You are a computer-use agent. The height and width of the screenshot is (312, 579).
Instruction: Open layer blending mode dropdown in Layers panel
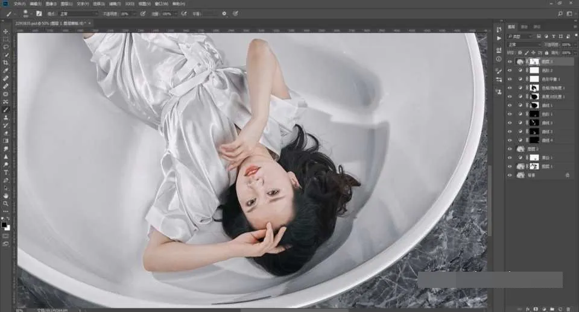click(x=524, y=45)
